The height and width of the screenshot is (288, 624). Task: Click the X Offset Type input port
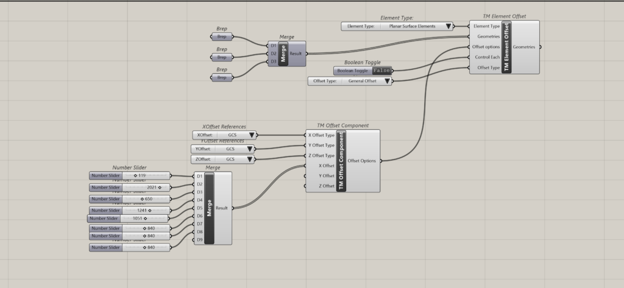click(x=307, y=135)
